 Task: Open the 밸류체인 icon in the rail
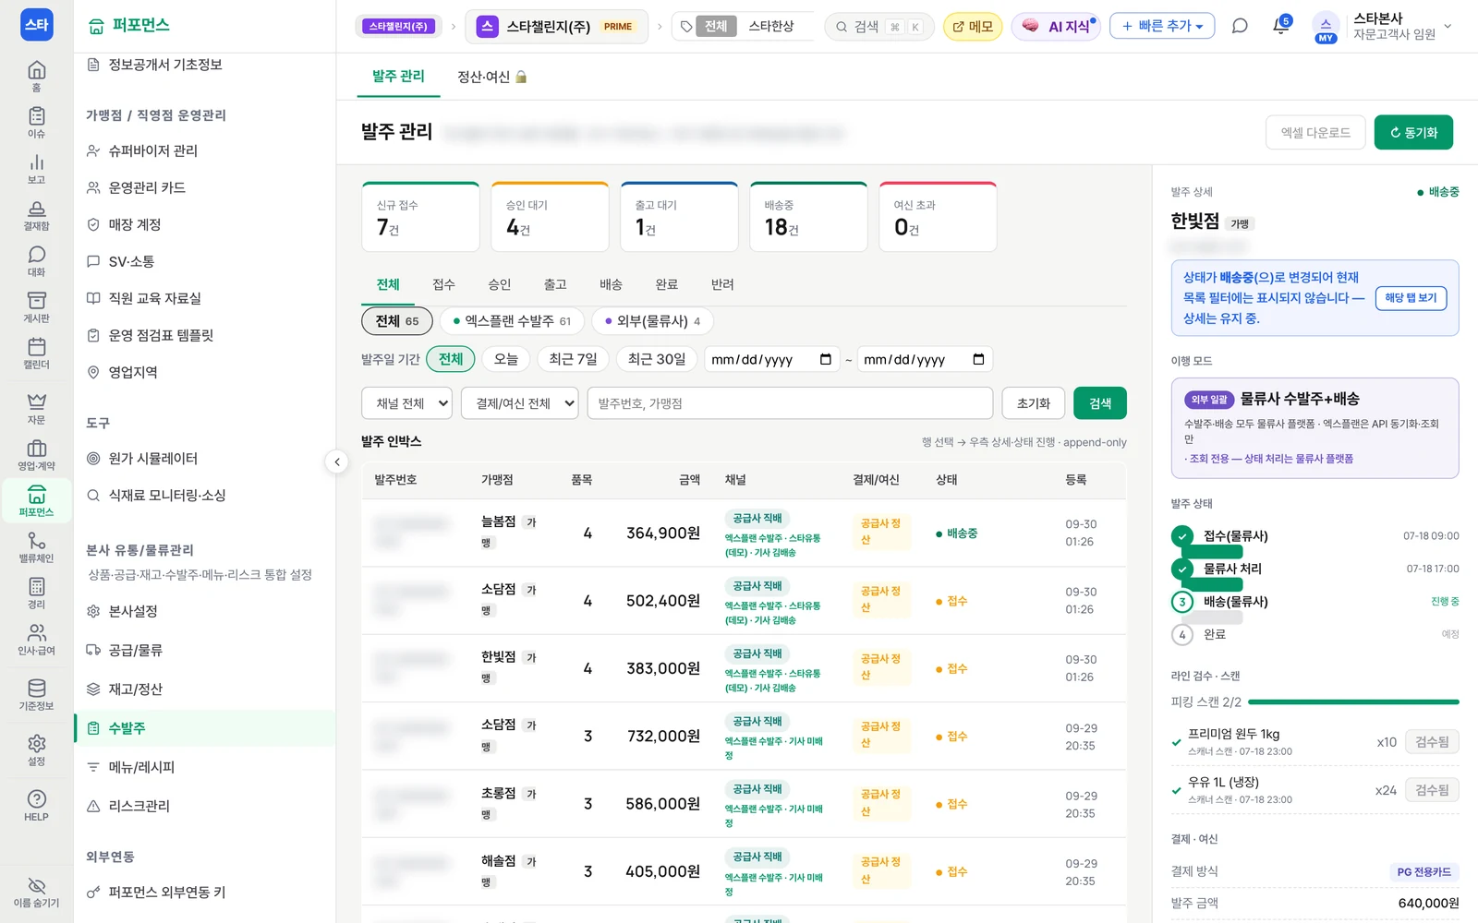36,546
